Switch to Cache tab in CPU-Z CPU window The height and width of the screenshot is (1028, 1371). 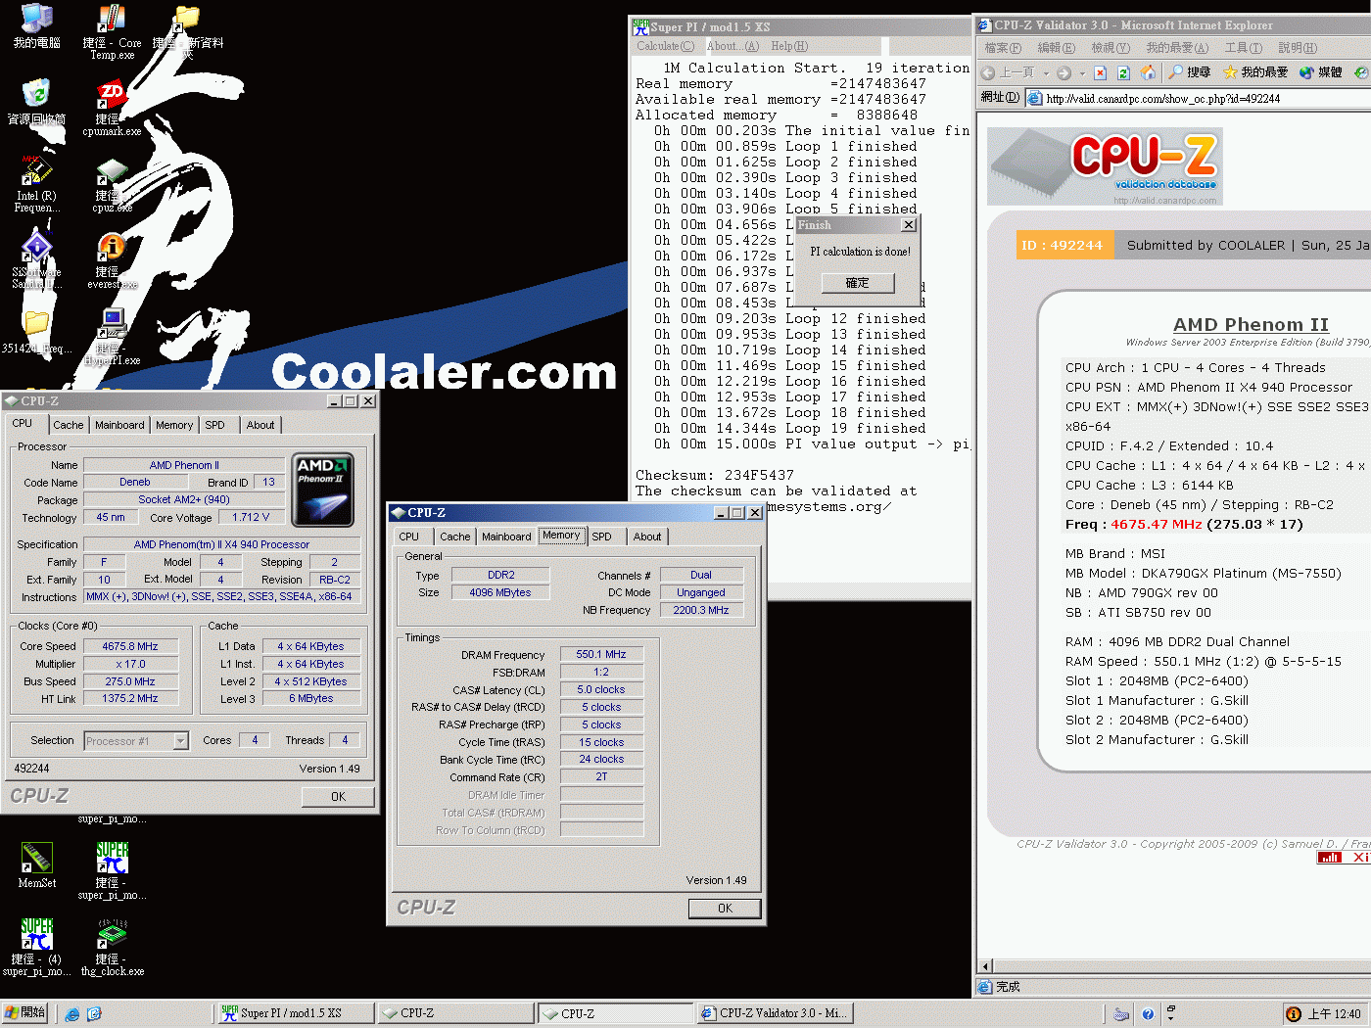[x=68, y=425]
